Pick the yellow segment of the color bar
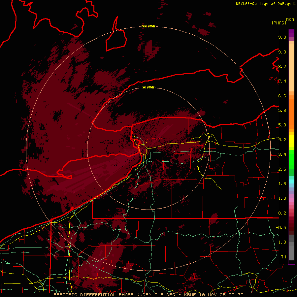This screenshot has width=297, height=297. (x=291, y=141)
